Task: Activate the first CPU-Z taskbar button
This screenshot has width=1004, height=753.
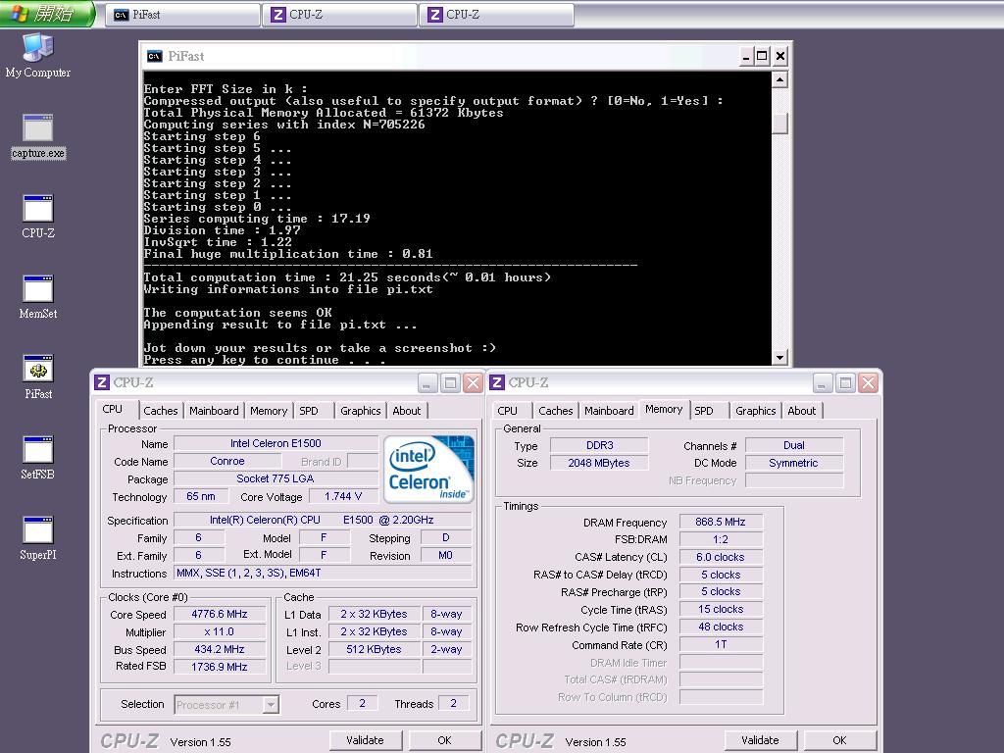Action: tap(339, 15)
